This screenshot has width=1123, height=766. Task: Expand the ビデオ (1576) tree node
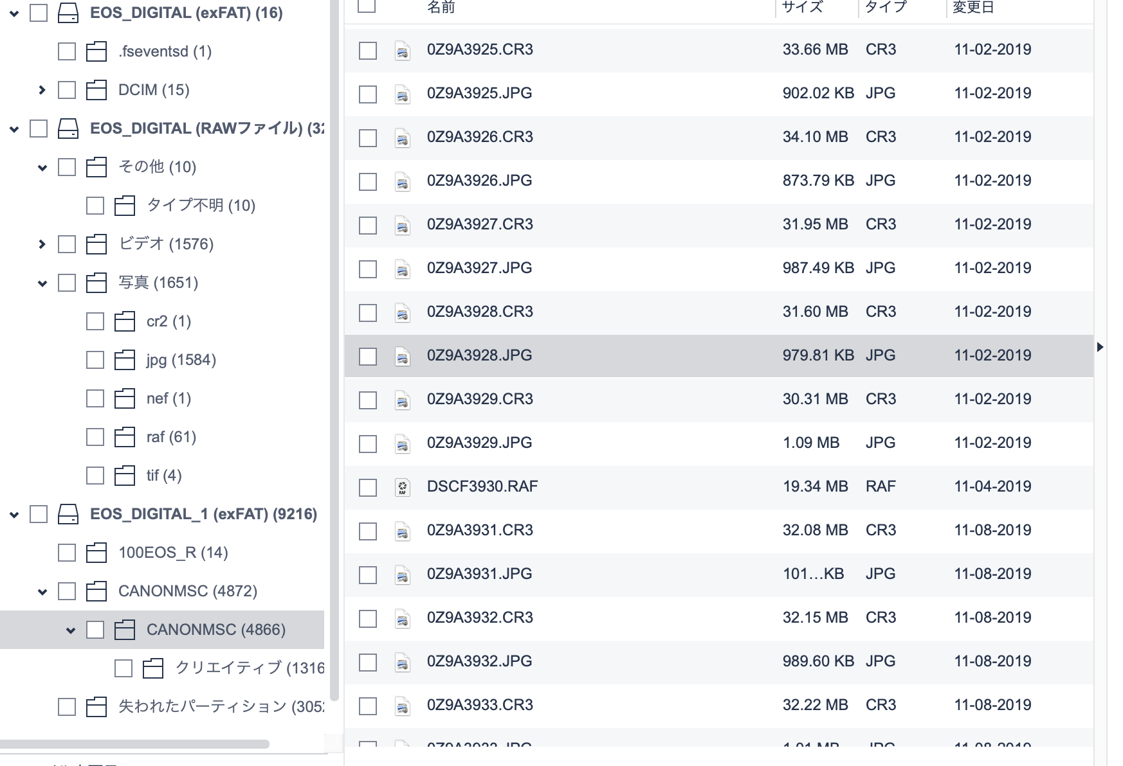tap(42, 244)
